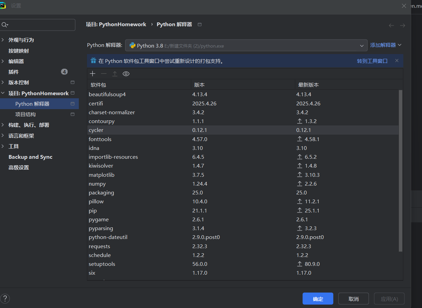Click the upgrade arrow icon in toolbar

point(115,74)
